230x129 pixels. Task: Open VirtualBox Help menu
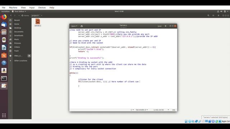[x=52, y=8]
